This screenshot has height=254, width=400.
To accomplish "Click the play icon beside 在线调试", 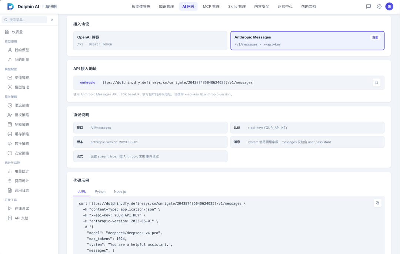I will (x=10, y=209).
